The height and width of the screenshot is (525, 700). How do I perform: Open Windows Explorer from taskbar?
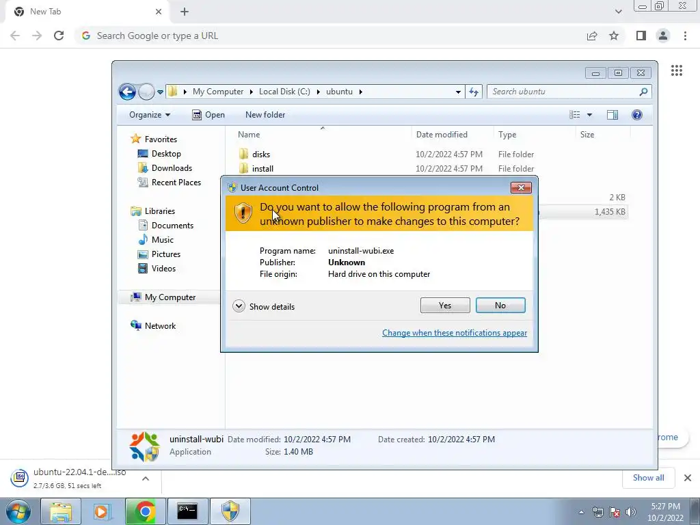(x=61, y=511)
